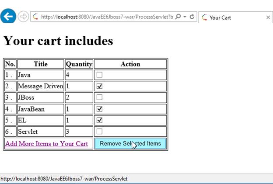Click the Your Cart tab favicon
The image size is (273, 184).
(204, 17)
